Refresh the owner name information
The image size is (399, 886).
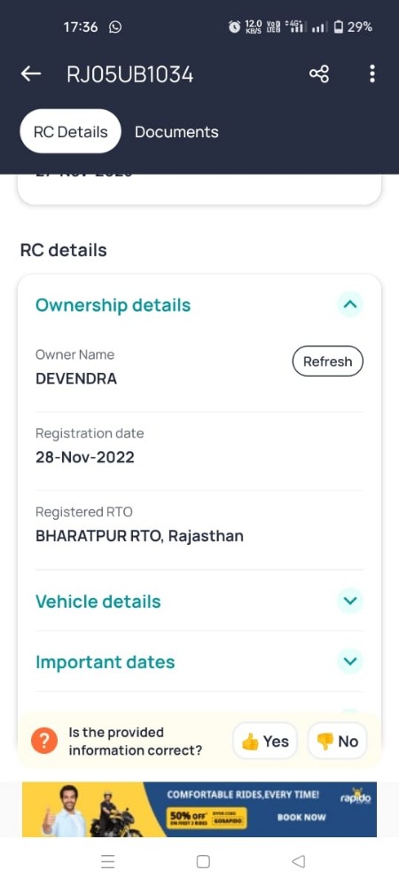(328, 361)
